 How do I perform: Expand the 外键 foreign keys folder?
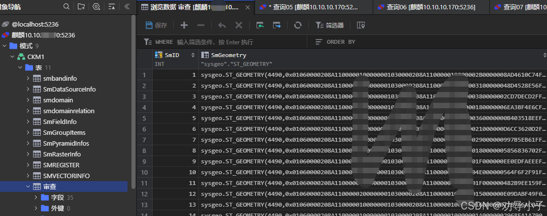(x=36, y=208)
